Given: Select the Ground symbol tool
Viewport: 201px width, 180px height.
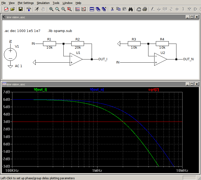Looking at the screenshot, I should pos(159,9).
